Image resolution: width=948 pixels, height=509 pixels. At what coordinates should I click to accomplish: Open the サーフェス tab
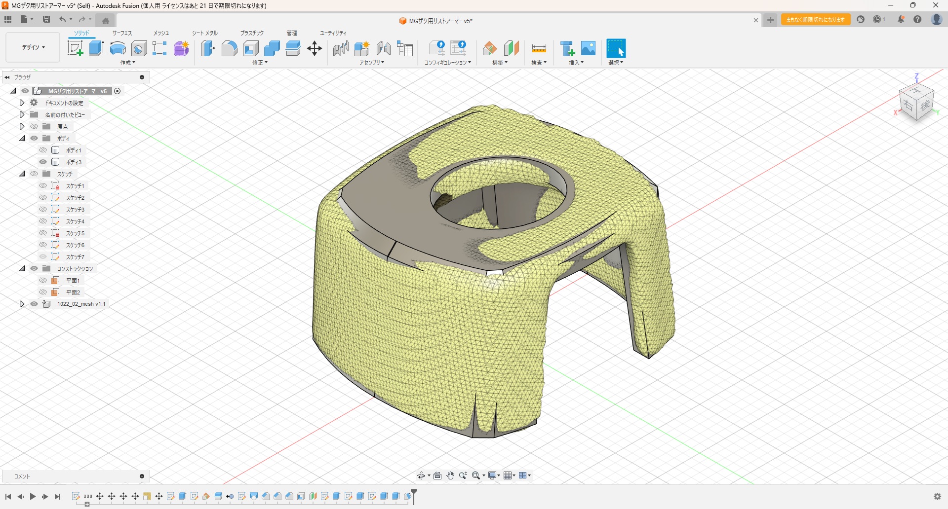pos(122,33)
